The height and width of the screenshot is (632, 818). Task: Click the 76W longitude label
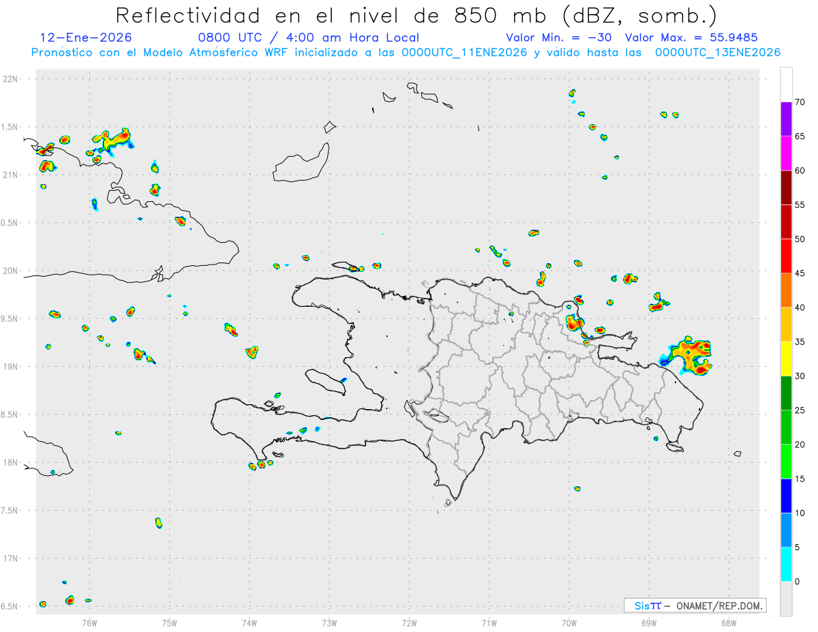click(x=89, y=622)
